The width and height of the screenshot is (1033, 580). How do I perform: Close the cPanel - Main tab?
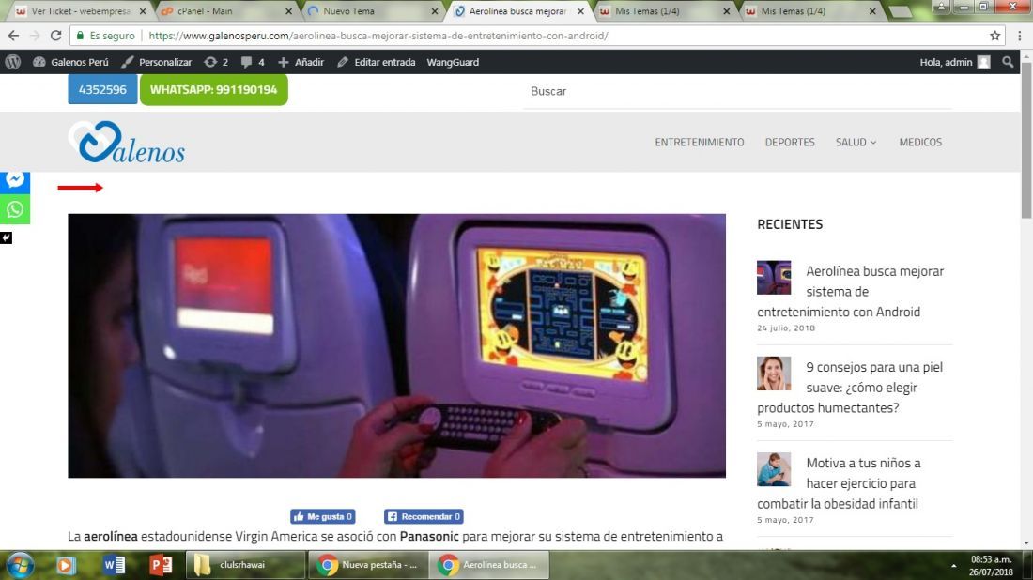pos(288,11)
